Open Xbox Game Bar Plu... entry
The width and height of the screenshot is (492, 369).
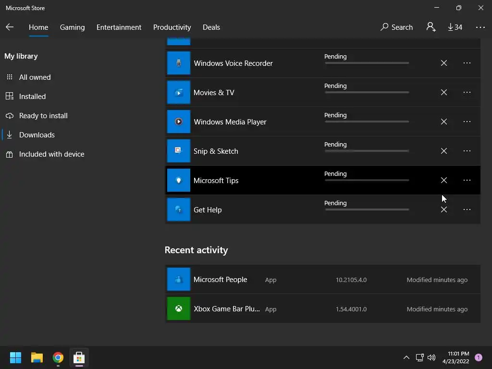227,309
